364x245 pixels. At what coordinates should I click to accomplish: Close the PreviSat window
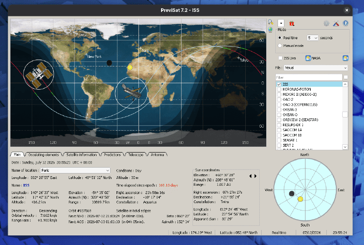(x=347, y=10)
